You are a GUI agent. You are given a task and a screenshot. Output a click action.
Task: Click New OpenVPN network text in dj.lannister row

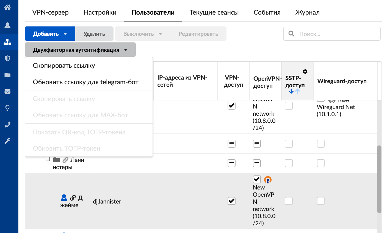[264, 205]
